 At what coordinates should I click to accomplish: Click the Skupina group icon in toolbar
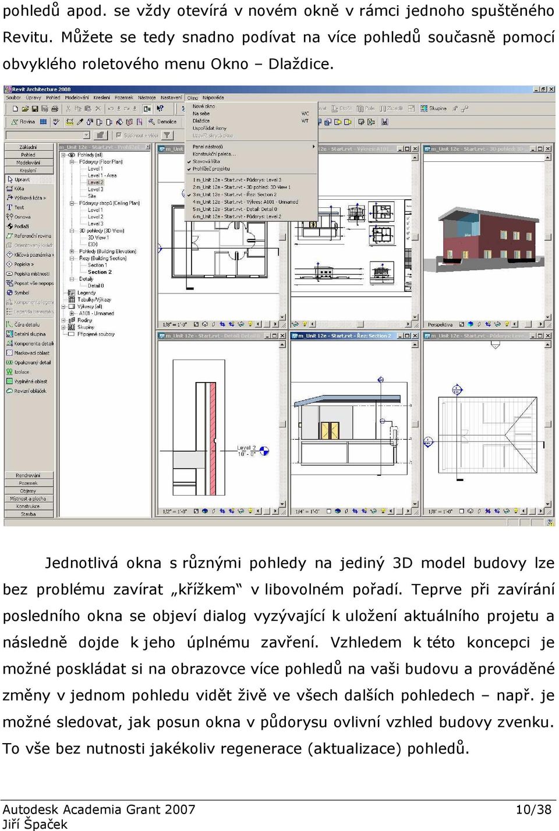pyautogui.click(x=434, y=108)
